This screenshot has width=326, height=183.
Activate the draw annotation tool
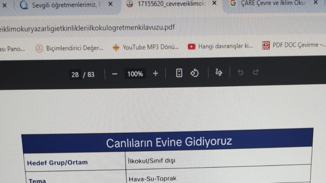pos(219,73)
